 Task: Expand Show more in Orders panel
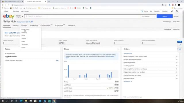[128, 82]
